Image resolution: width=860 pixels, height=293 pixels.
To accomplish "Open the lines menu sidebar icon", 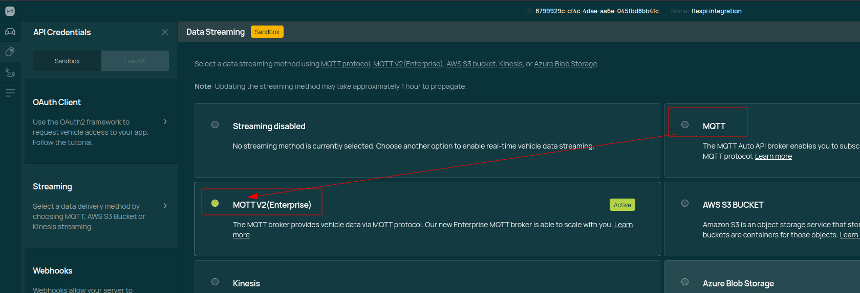I will click(10, 93).
